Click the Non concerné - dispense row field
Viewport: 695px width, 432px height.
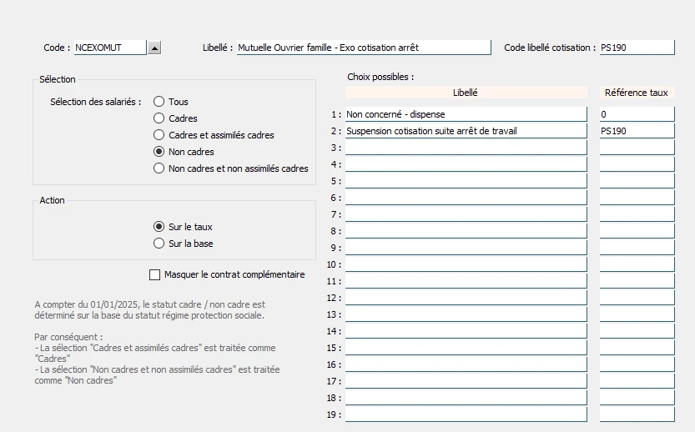pyautogui.click(x=466, y=114)
